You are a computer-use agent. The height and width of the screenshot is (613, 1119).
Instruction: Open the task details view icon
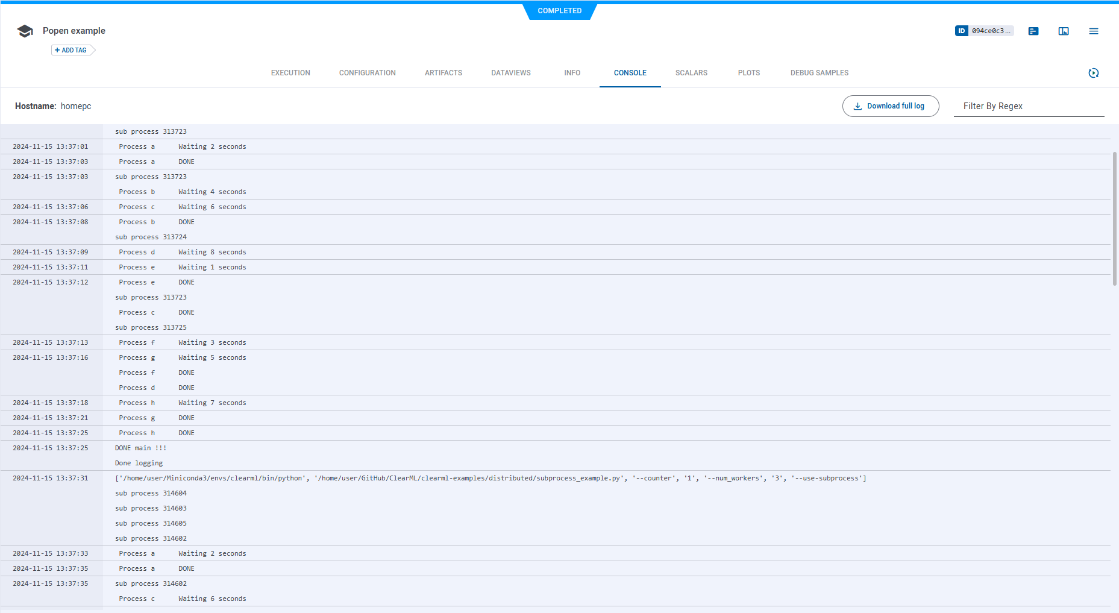[1033, 31]
